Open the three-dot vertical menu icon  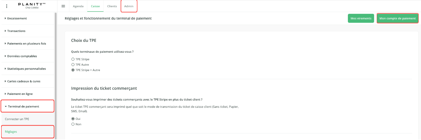[7, 6]
